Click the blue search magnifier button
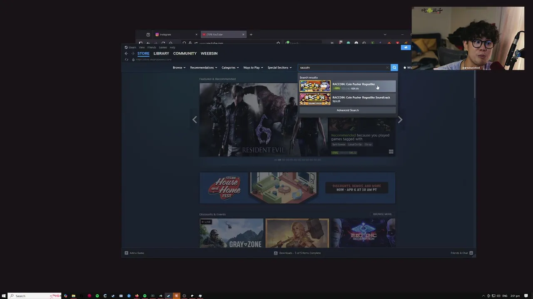533x299 pixels. pyautogui.click(x=394, y=67)
